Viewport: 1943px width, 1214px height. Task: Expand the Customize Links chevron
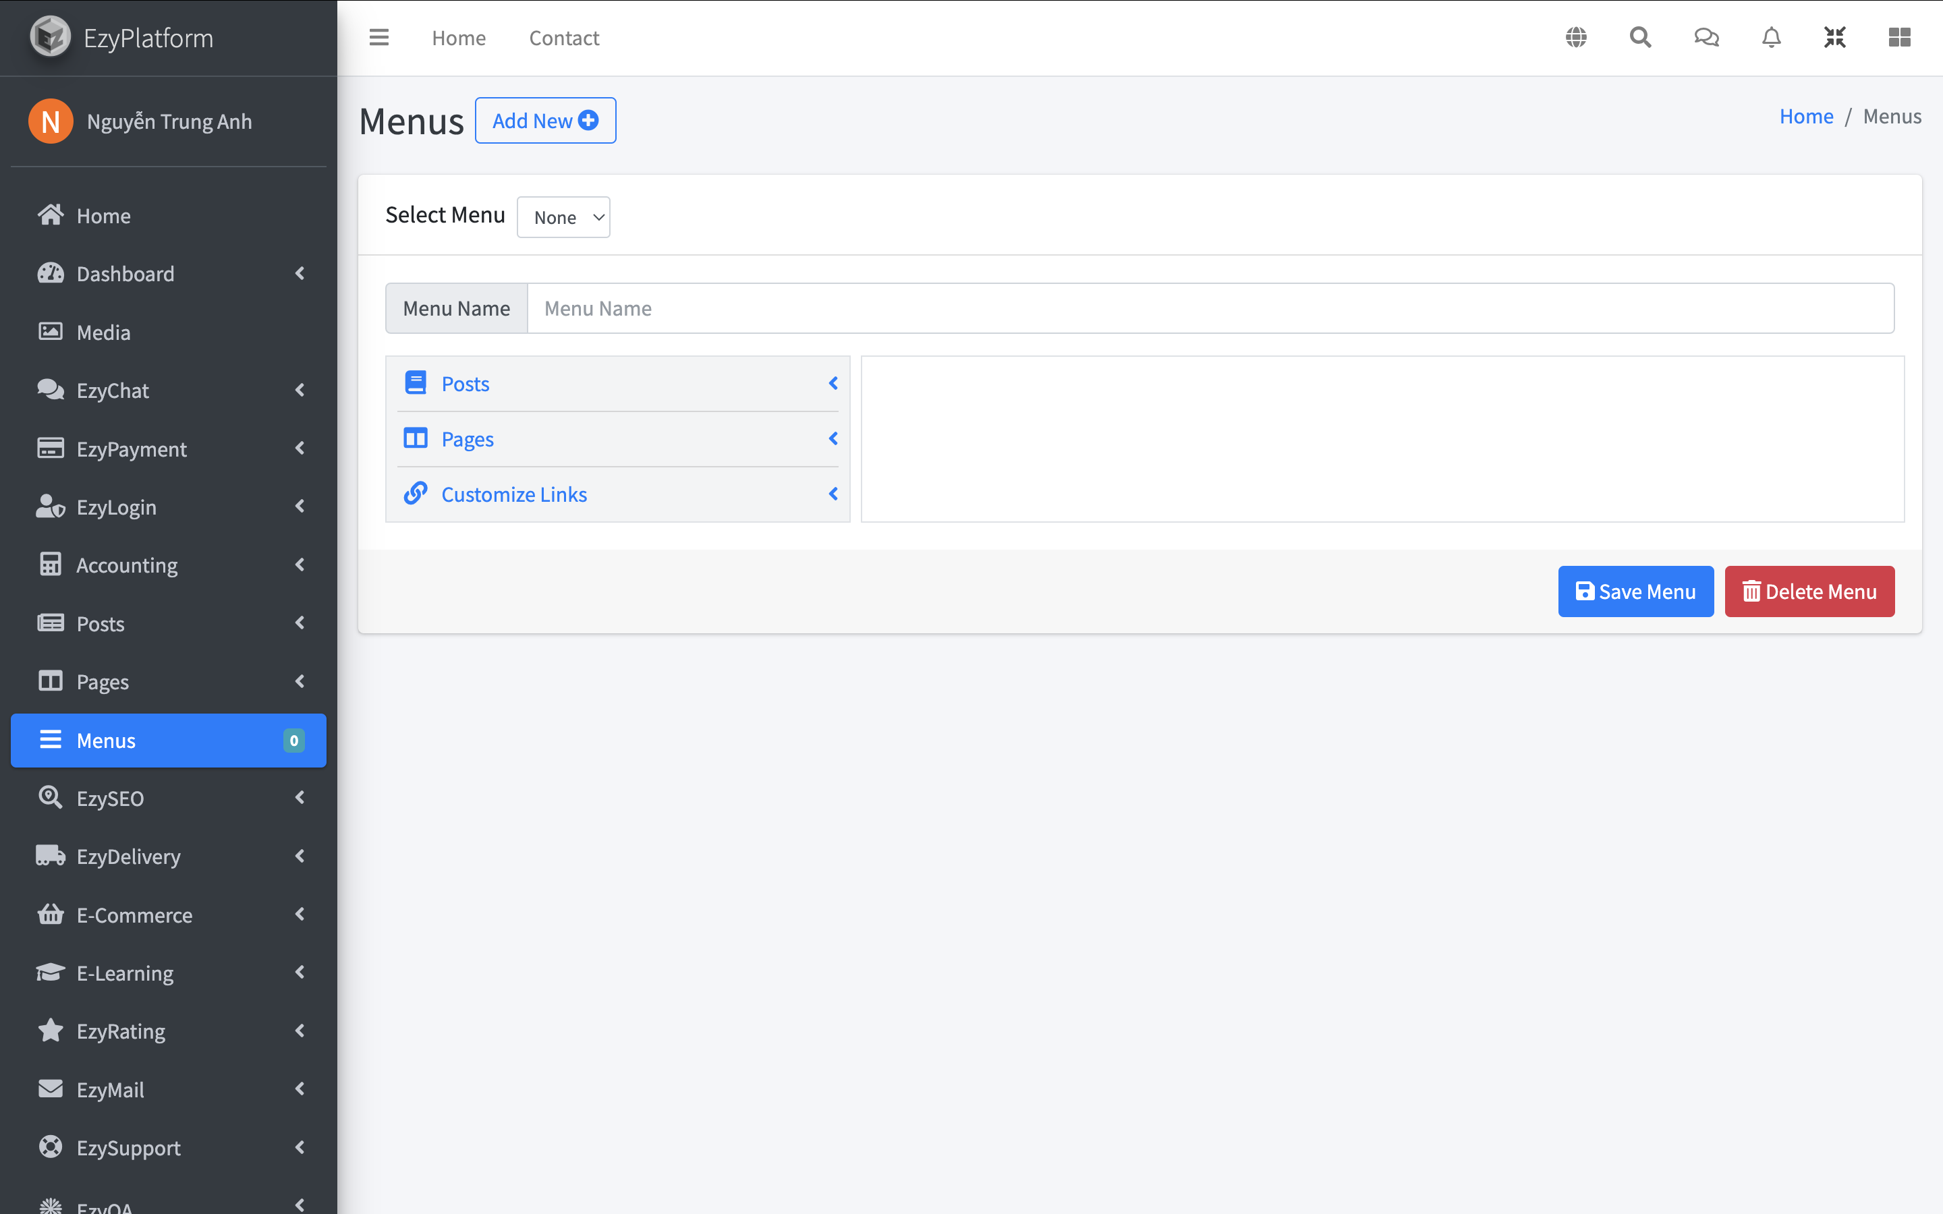pyautogui.click(x=833, y=494)
